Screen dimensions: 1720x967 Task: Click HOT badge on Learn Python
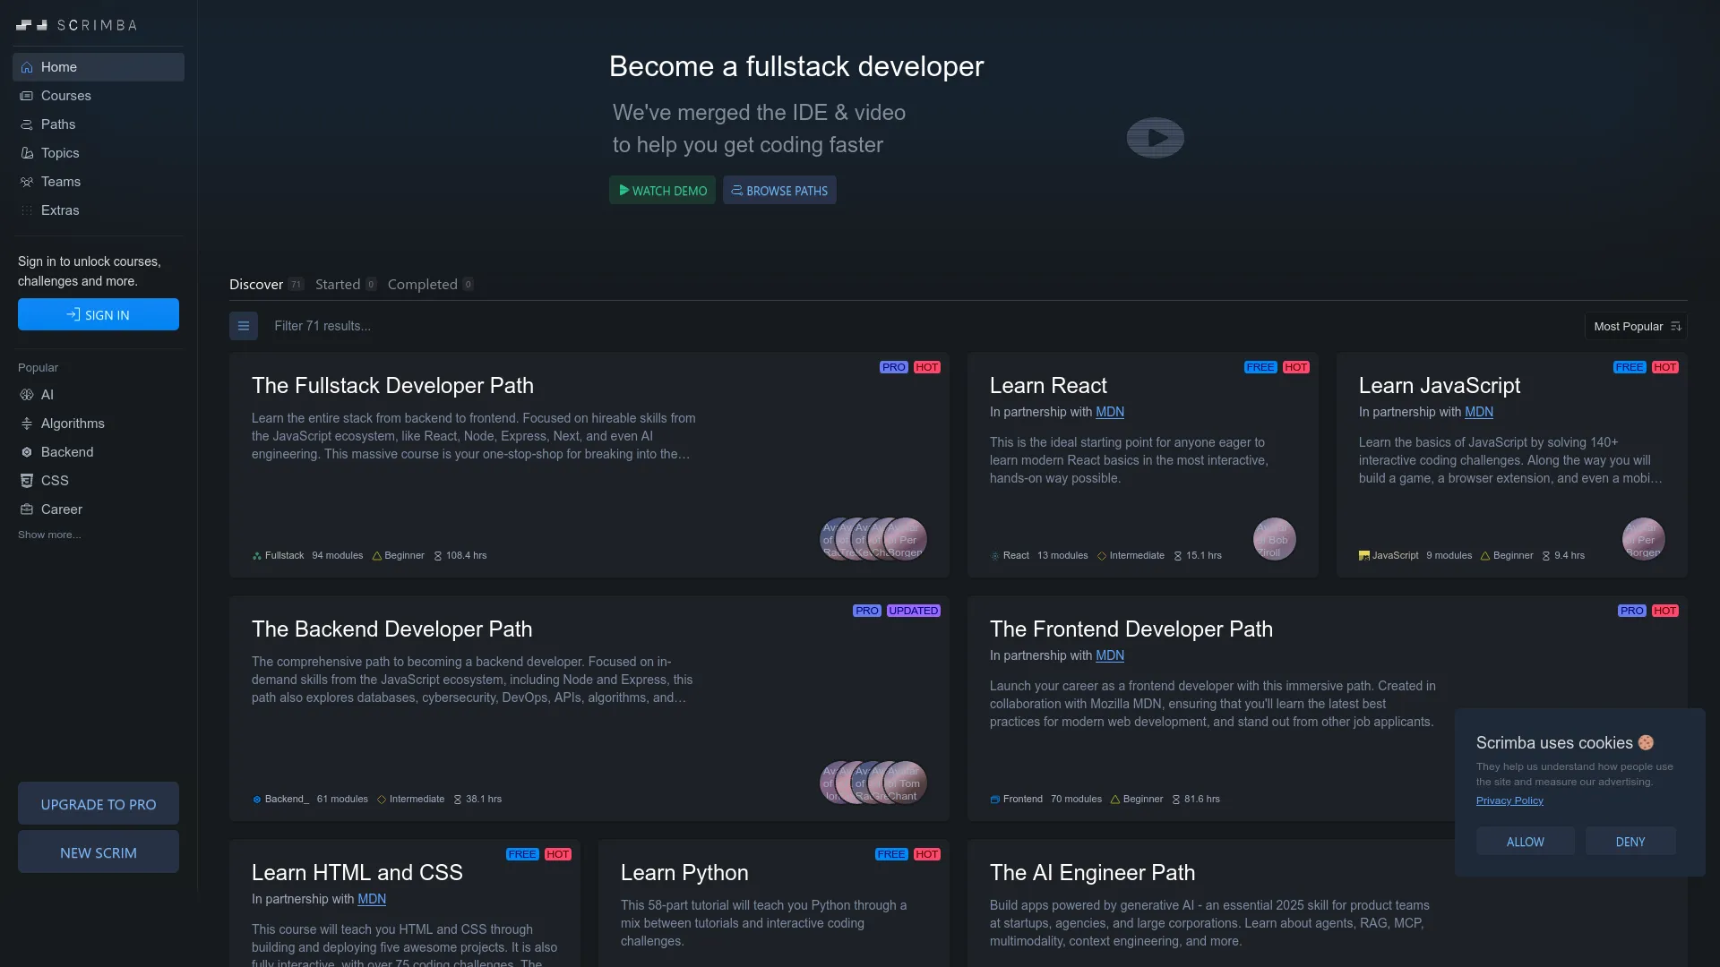pos(927,854)
